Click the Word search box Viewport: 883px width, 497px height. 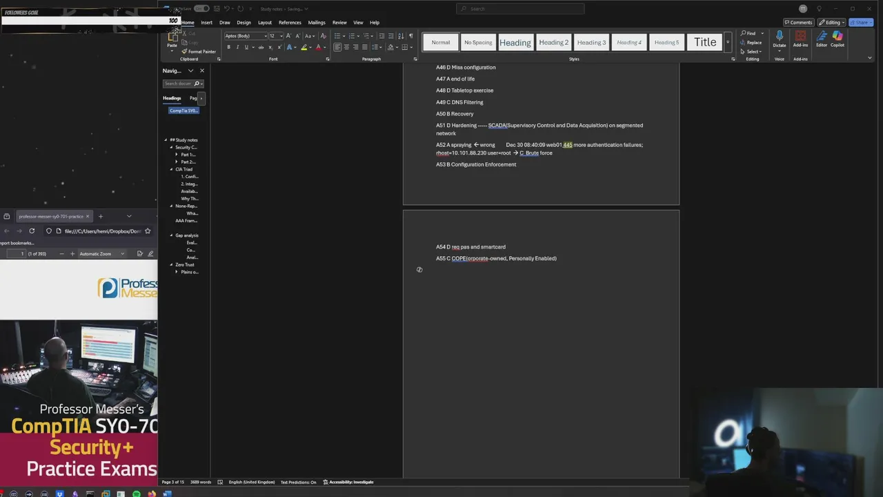coord(520,8)
